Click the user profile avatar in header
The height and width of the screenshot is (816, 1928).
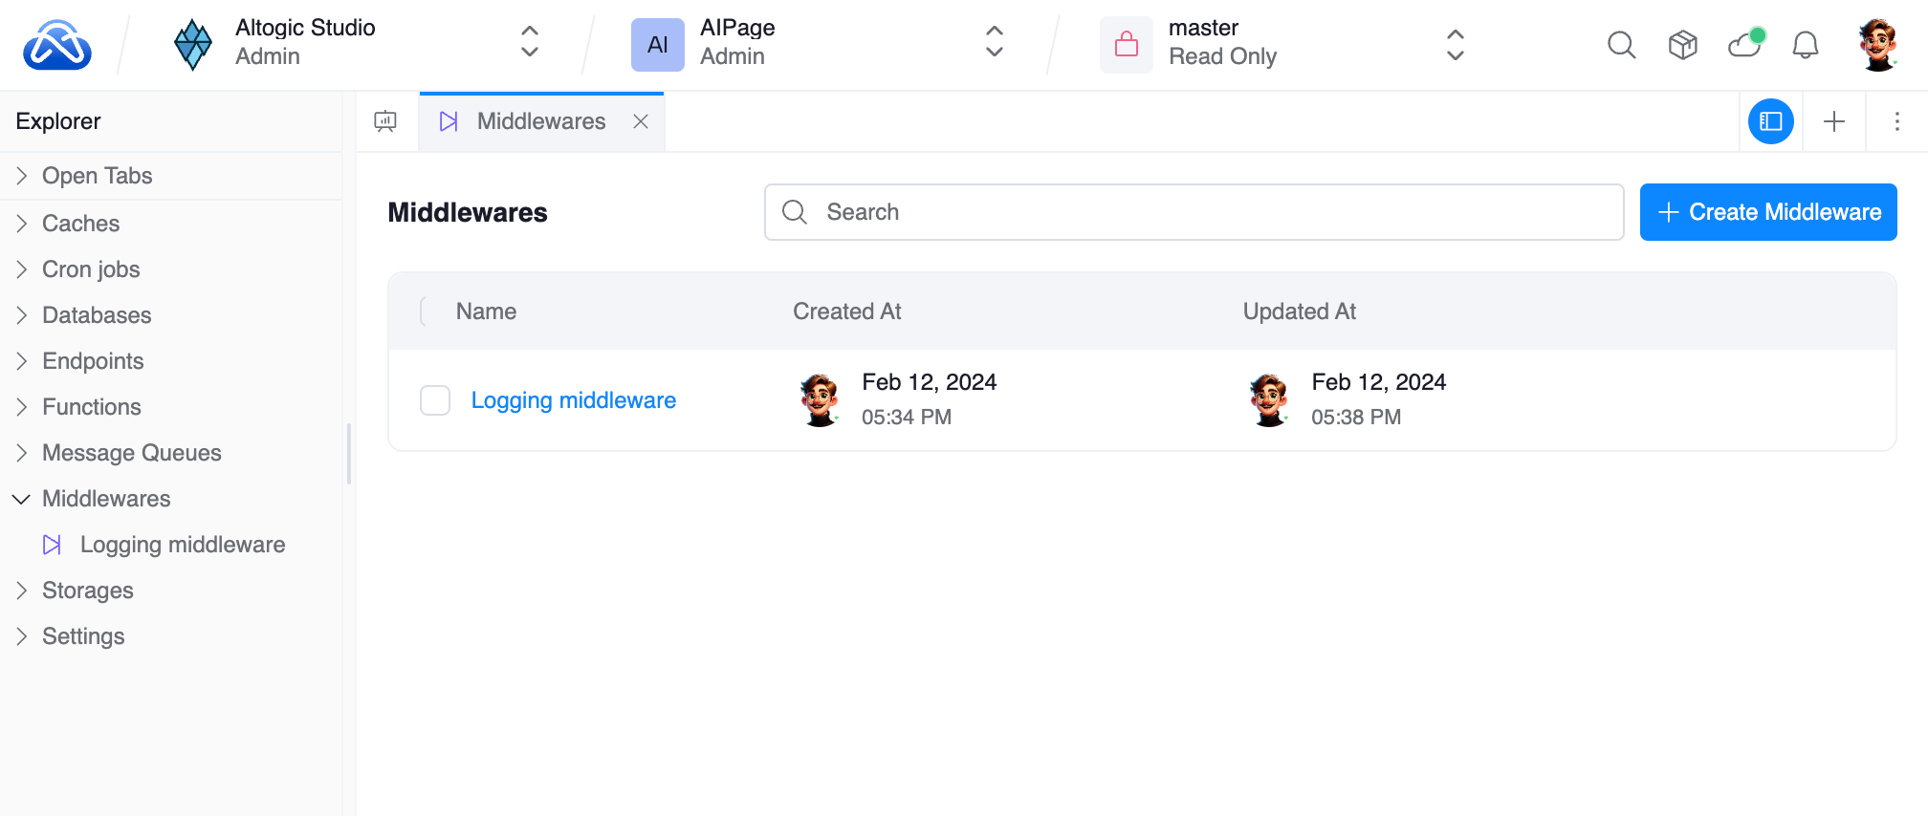(1877, 45)
